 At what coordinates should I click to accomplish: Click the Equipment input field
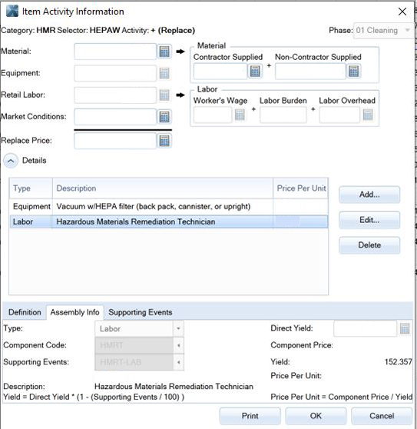tap(115, 73)
